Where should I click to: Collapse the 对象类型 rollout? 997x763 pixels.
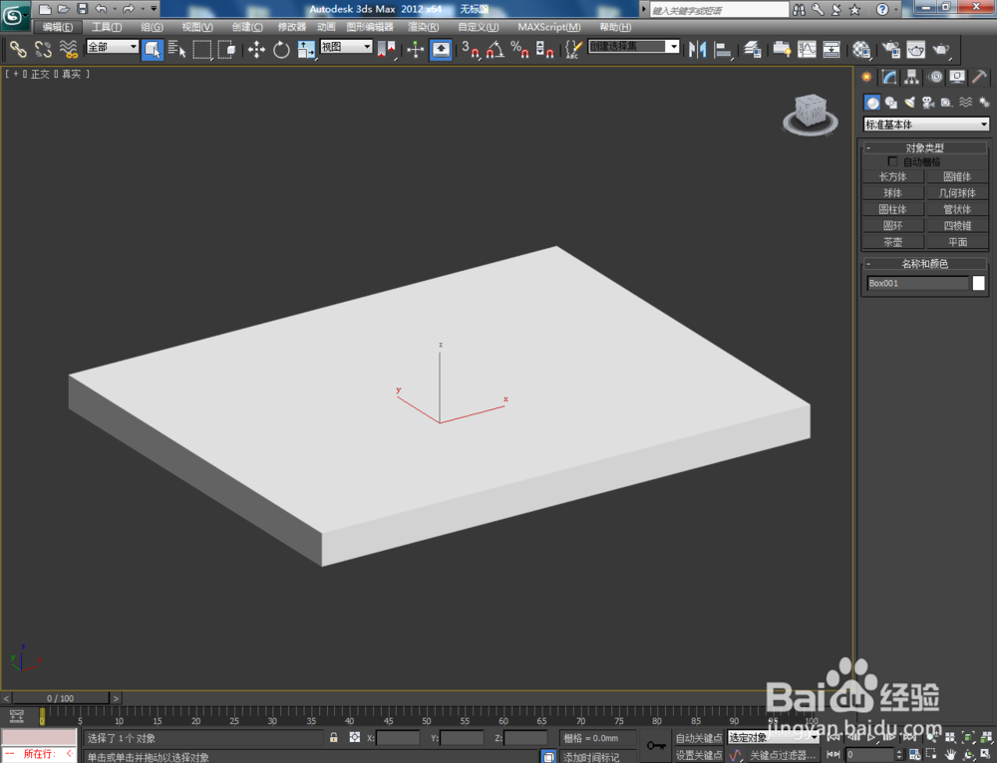pyautogui.click(x=924, y=148)
